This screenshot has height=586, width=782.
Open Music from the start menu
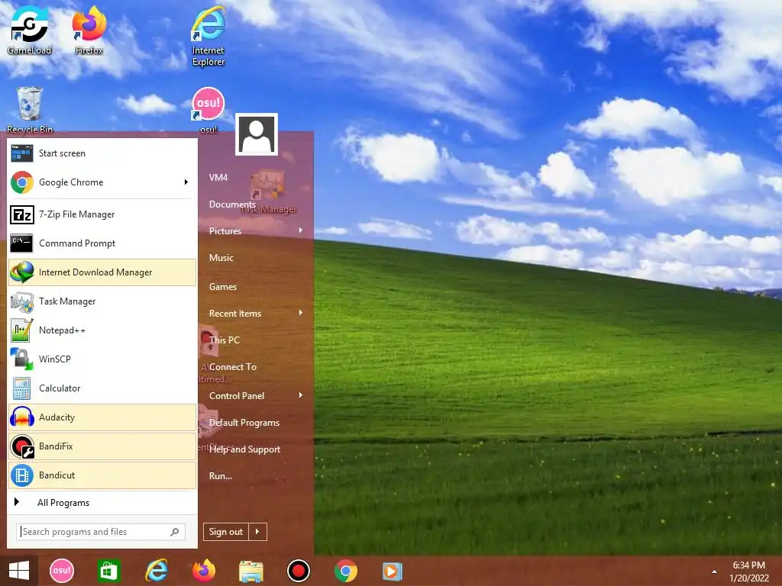(x=221, y=258)
